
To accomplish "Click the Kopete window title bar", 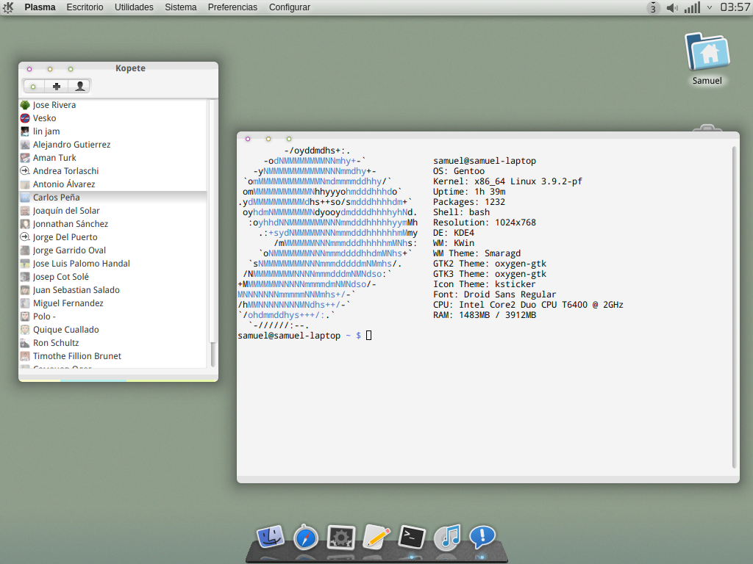I will click(x=118, y=68).
